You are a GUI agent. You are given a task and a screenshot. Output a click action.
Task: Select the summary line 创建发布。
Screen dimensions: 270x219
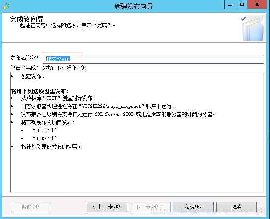pyautogui.click(x=33, y=76)
